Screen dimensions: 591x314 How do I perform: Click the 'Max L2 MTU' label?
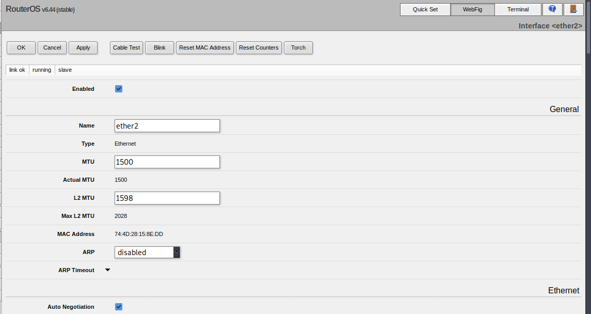[x=78, y=216]
